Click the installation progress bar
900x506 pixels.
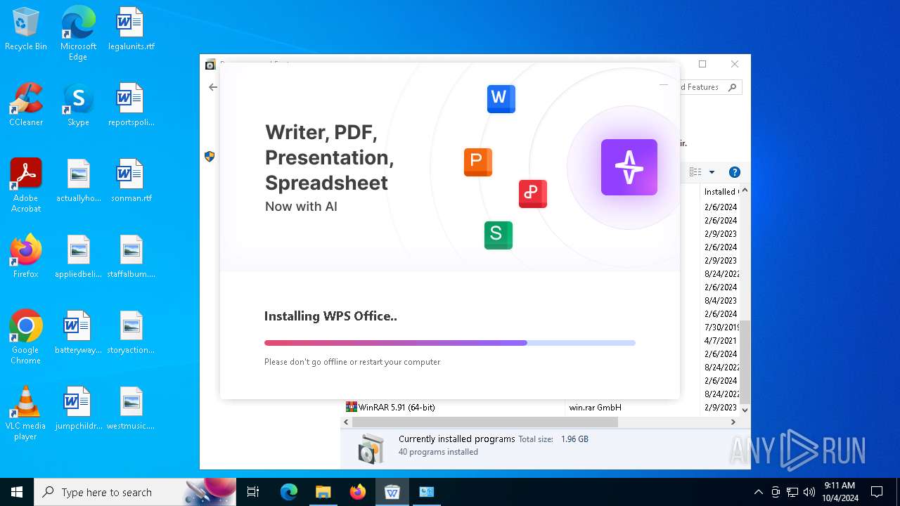click(450, 343)
